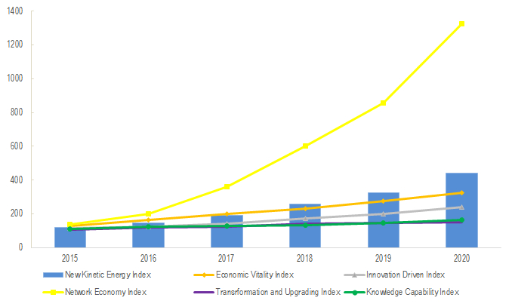The image size is (512, 307).
Task: Select the 2020 Innovation Driven Index triangle marker
Action: point(461,207)
